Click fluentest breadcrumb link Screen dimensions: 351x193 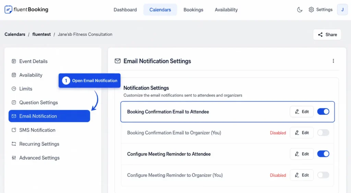(41, 34)
